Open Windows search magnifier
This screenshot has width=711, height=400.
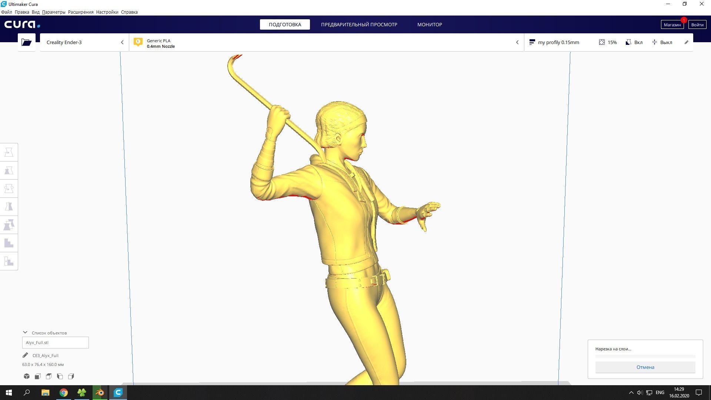coord(27,393)
